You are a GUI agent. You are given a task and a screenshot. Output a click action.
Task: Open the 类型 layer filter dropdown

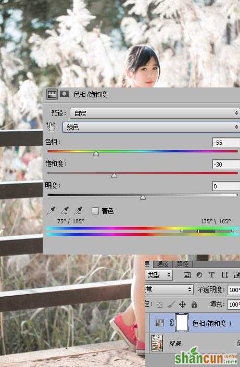159,275
